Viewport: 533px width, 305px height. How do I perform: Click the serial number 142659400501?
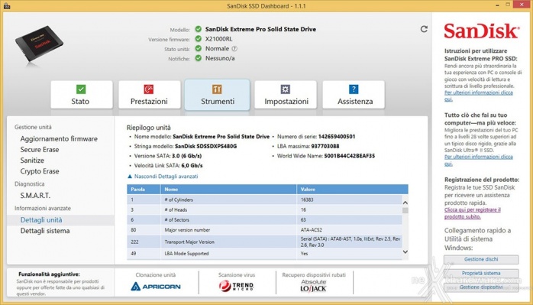tap(337, 137)
